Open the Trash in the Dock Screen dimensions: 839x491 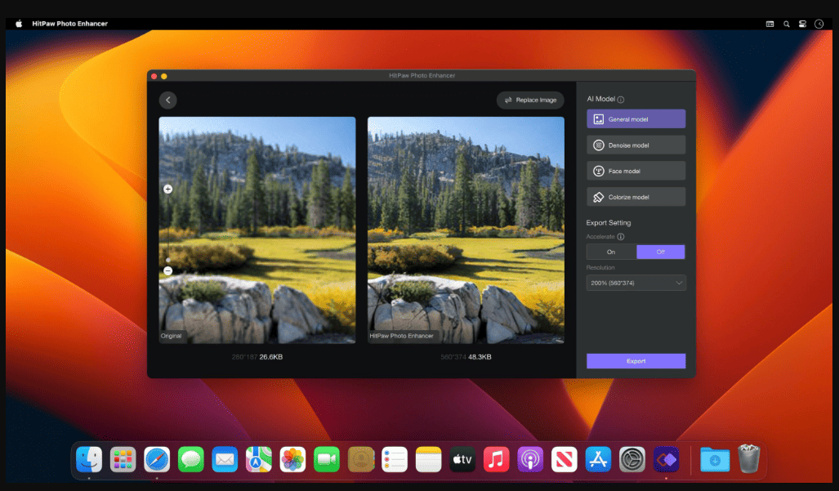point(749,459)
